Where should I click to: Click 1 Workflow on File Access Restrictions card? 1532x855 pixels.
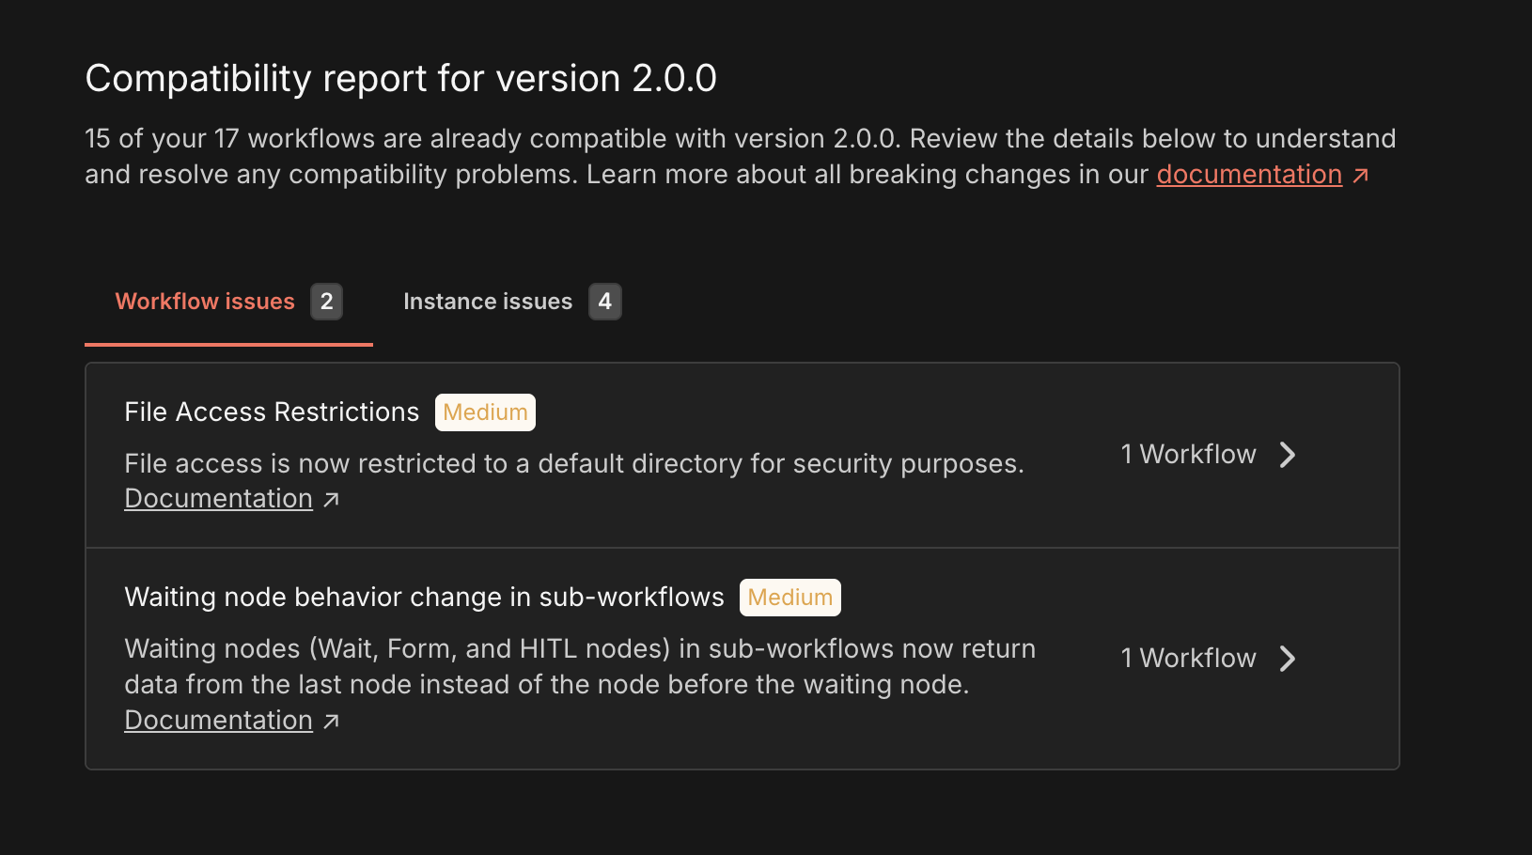point(1187,455)
